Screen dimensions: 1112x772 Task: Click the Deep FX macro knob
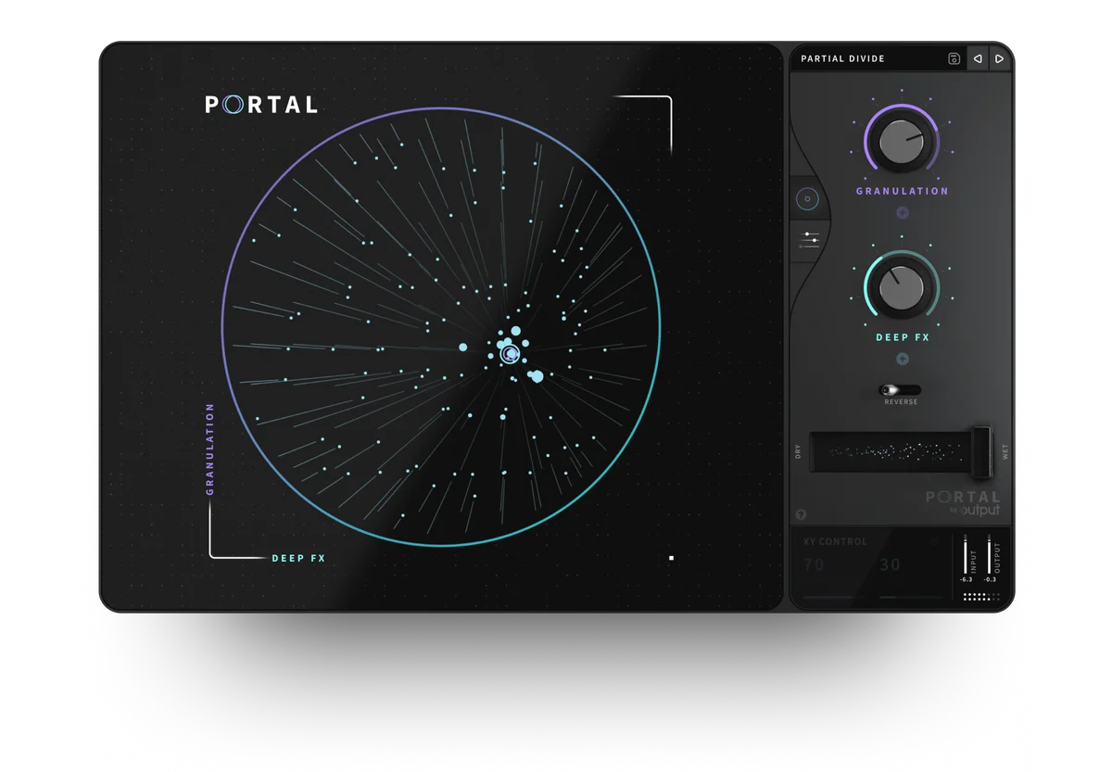click(x=902, y=287)
